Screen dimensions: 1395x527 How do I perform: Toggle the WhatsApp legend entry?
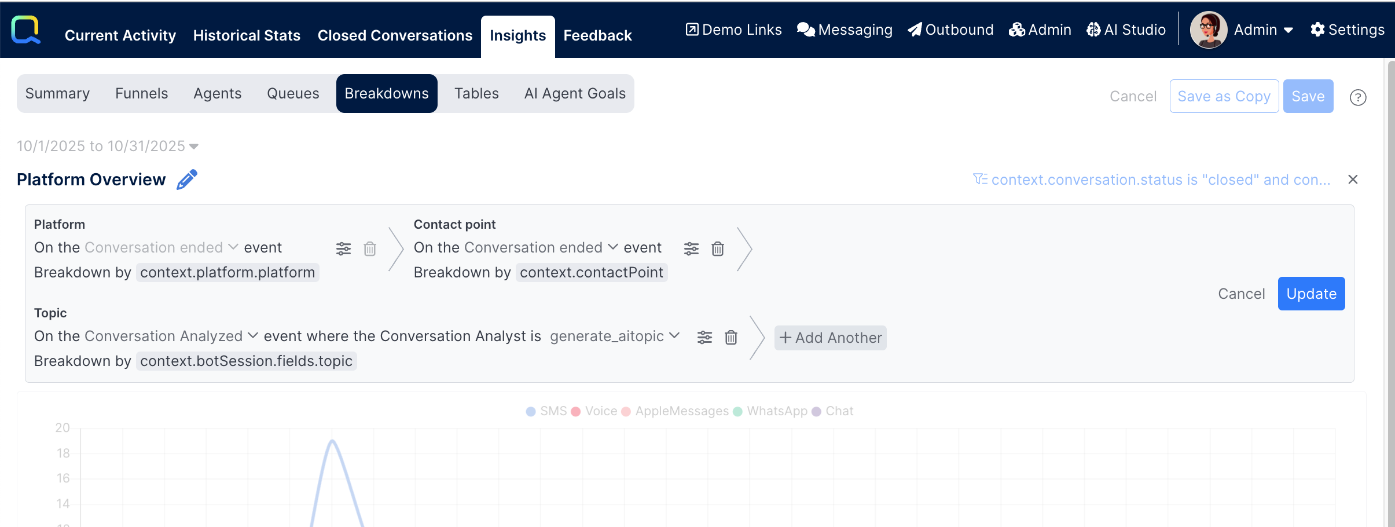pos(770,411)
